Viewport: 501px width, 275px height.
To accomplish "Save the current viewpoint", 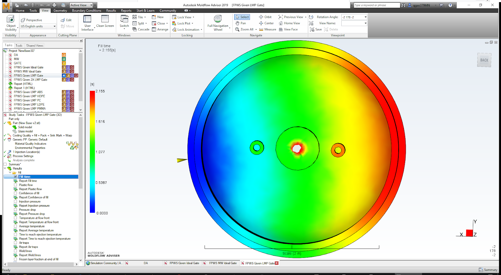I will click(316, 29).
